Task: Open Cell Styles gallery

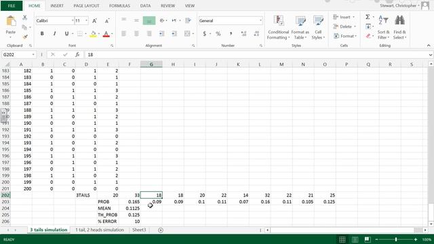Action: (x=318, y=27)
